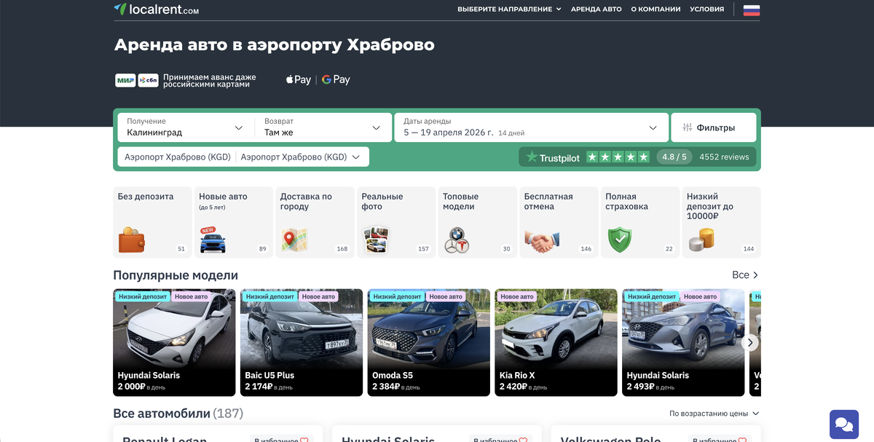874x442 pixels.
Task: Click the MIR card payment icon
Action: pyautogui.click(x=125, y=80)
